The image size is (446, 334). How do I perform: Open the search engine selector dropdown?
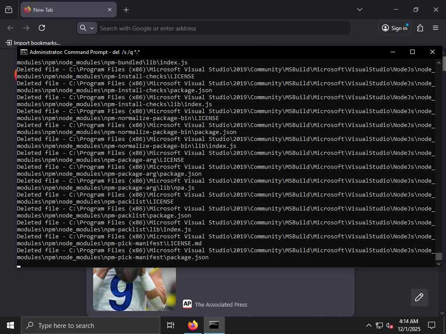[x=87, y=28]
